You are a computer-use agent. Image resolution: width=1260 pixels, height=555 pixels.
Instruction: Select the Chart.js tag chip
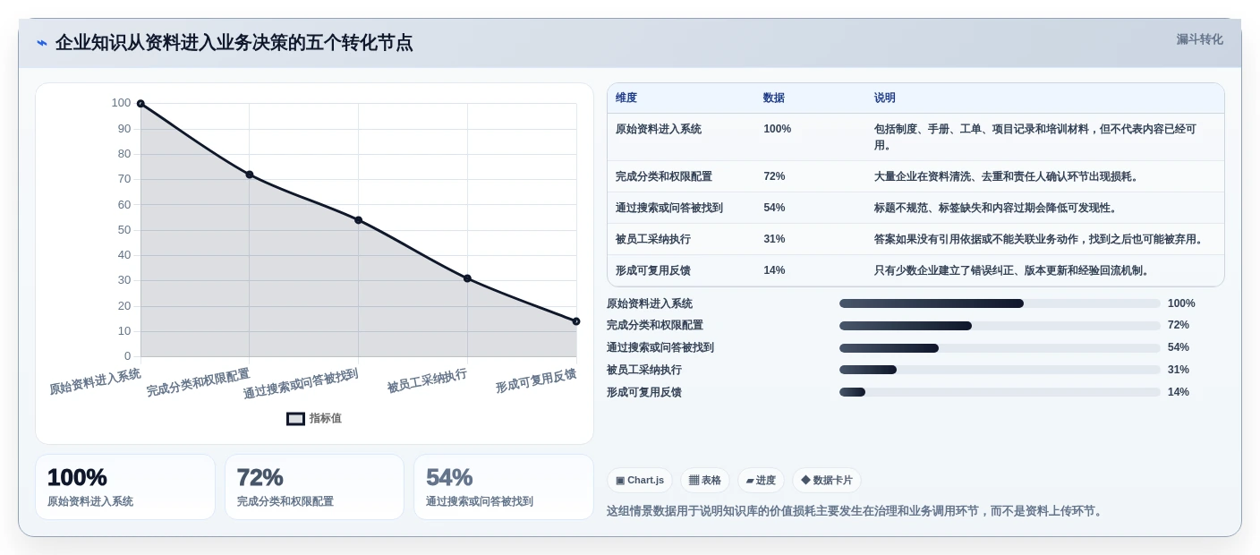640,481
